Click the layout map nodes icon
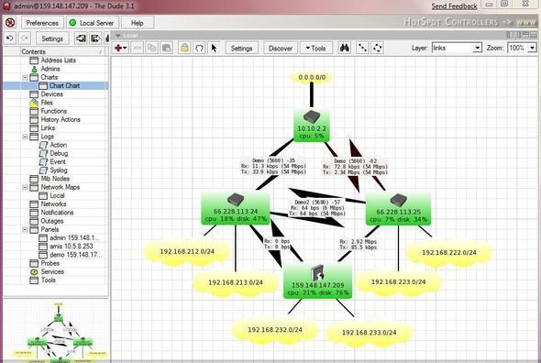 (362, 48)
